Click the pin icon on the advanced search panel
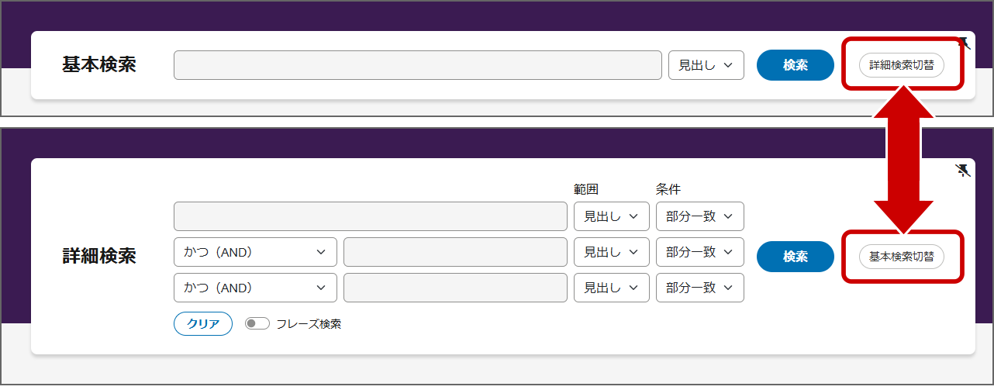Image resolution: width=994 pixels, height=390 pixels. point(962,171)
